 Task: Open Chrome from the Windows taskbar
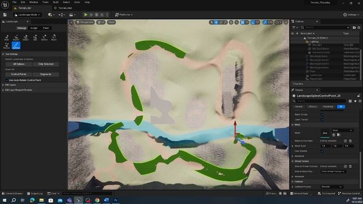coord(97,200)
